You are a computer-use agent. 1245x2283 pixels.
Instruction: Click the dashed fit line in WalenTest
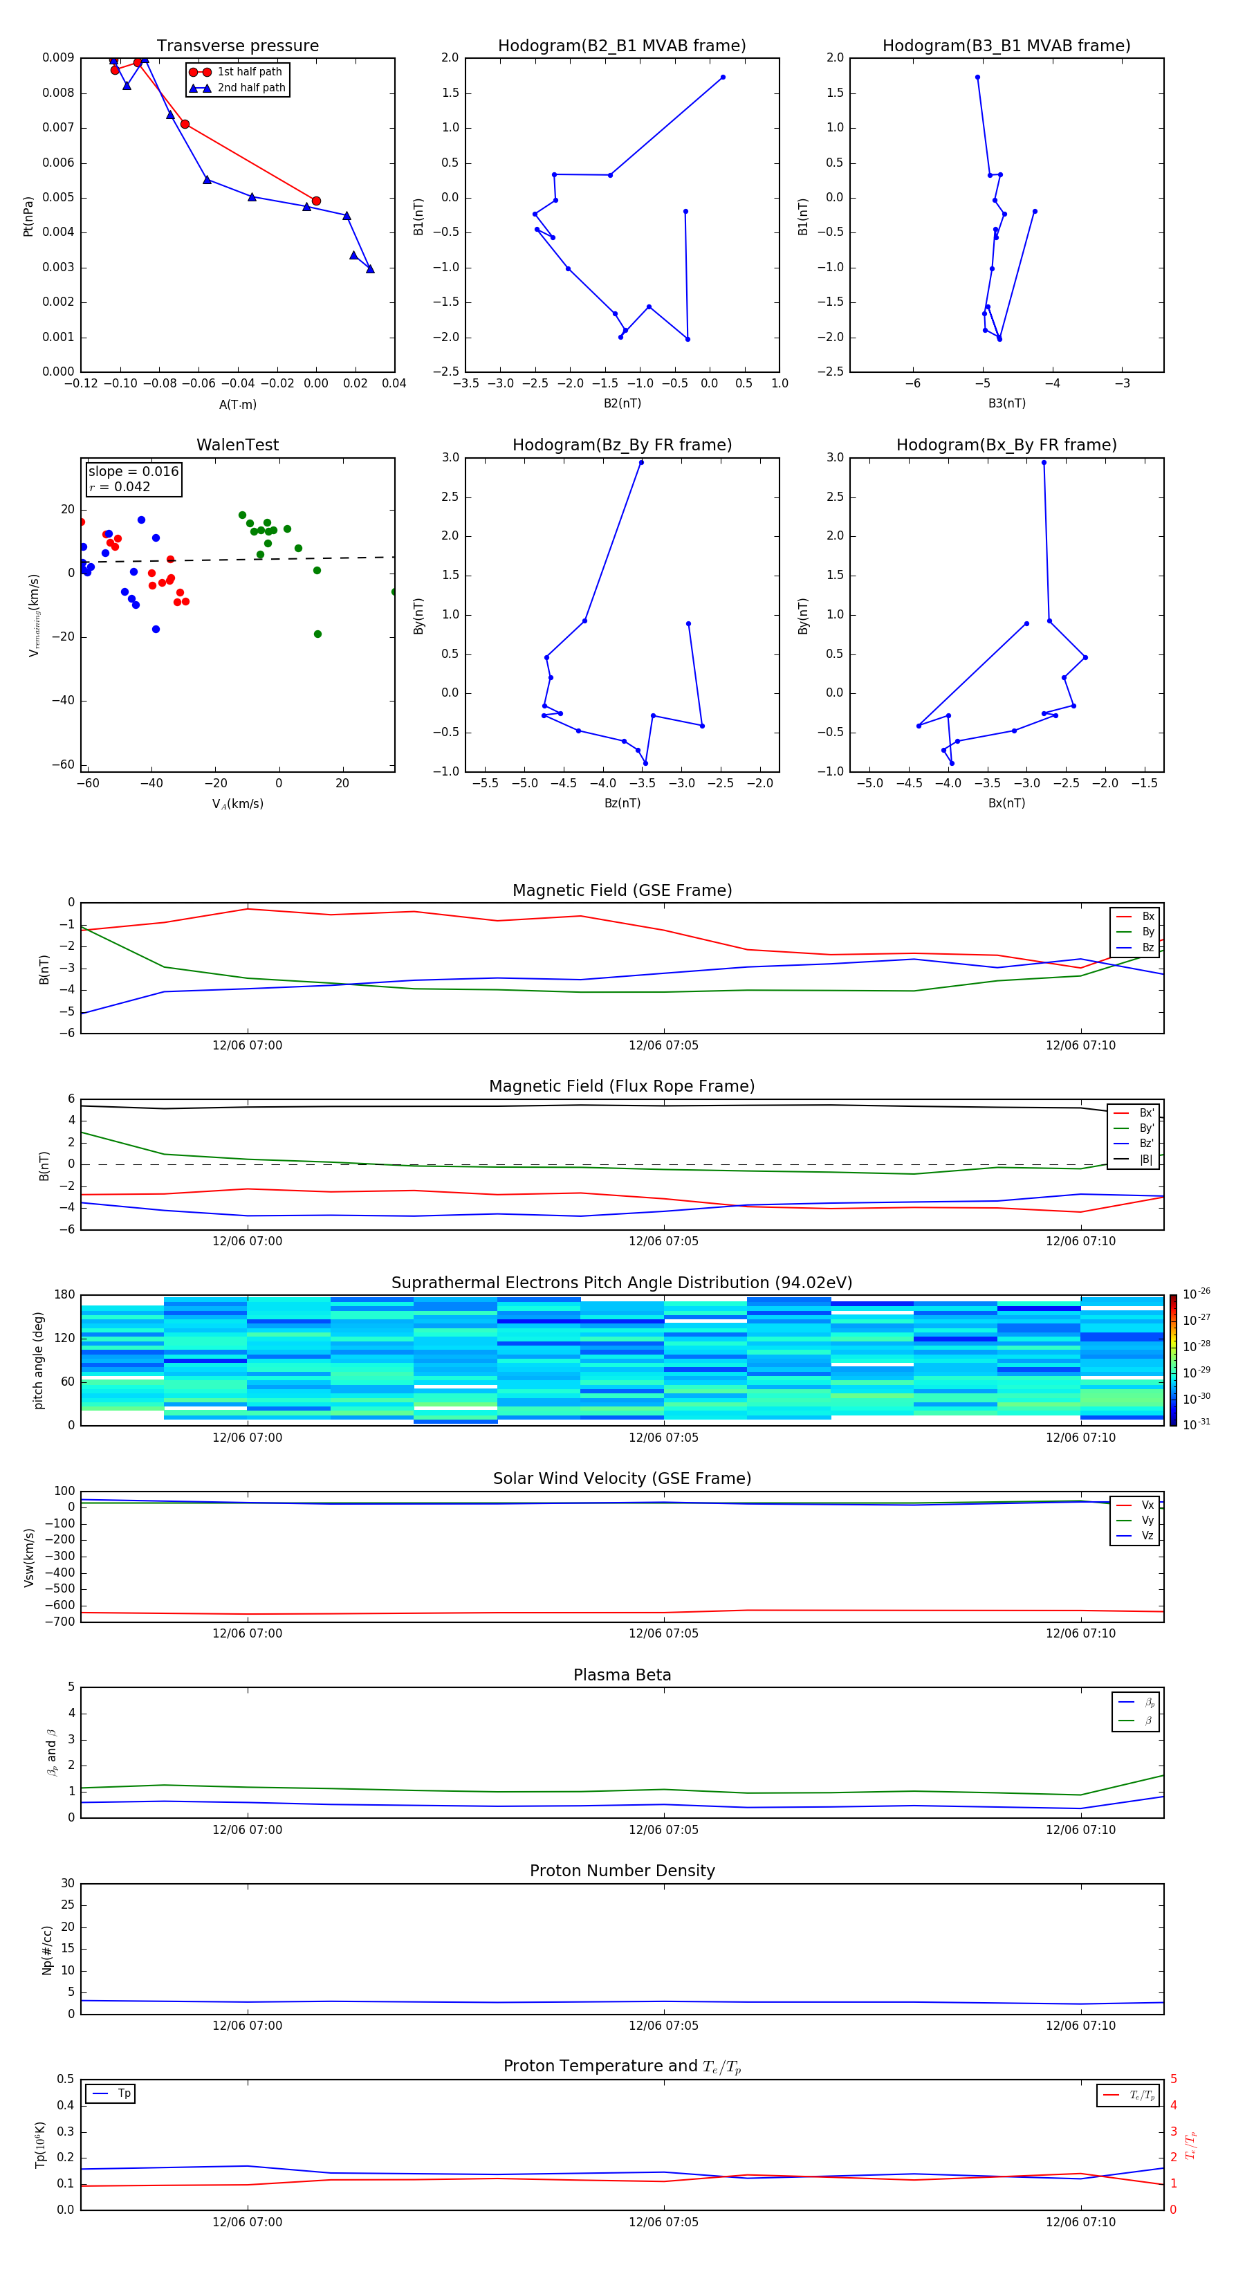[237, 559]
